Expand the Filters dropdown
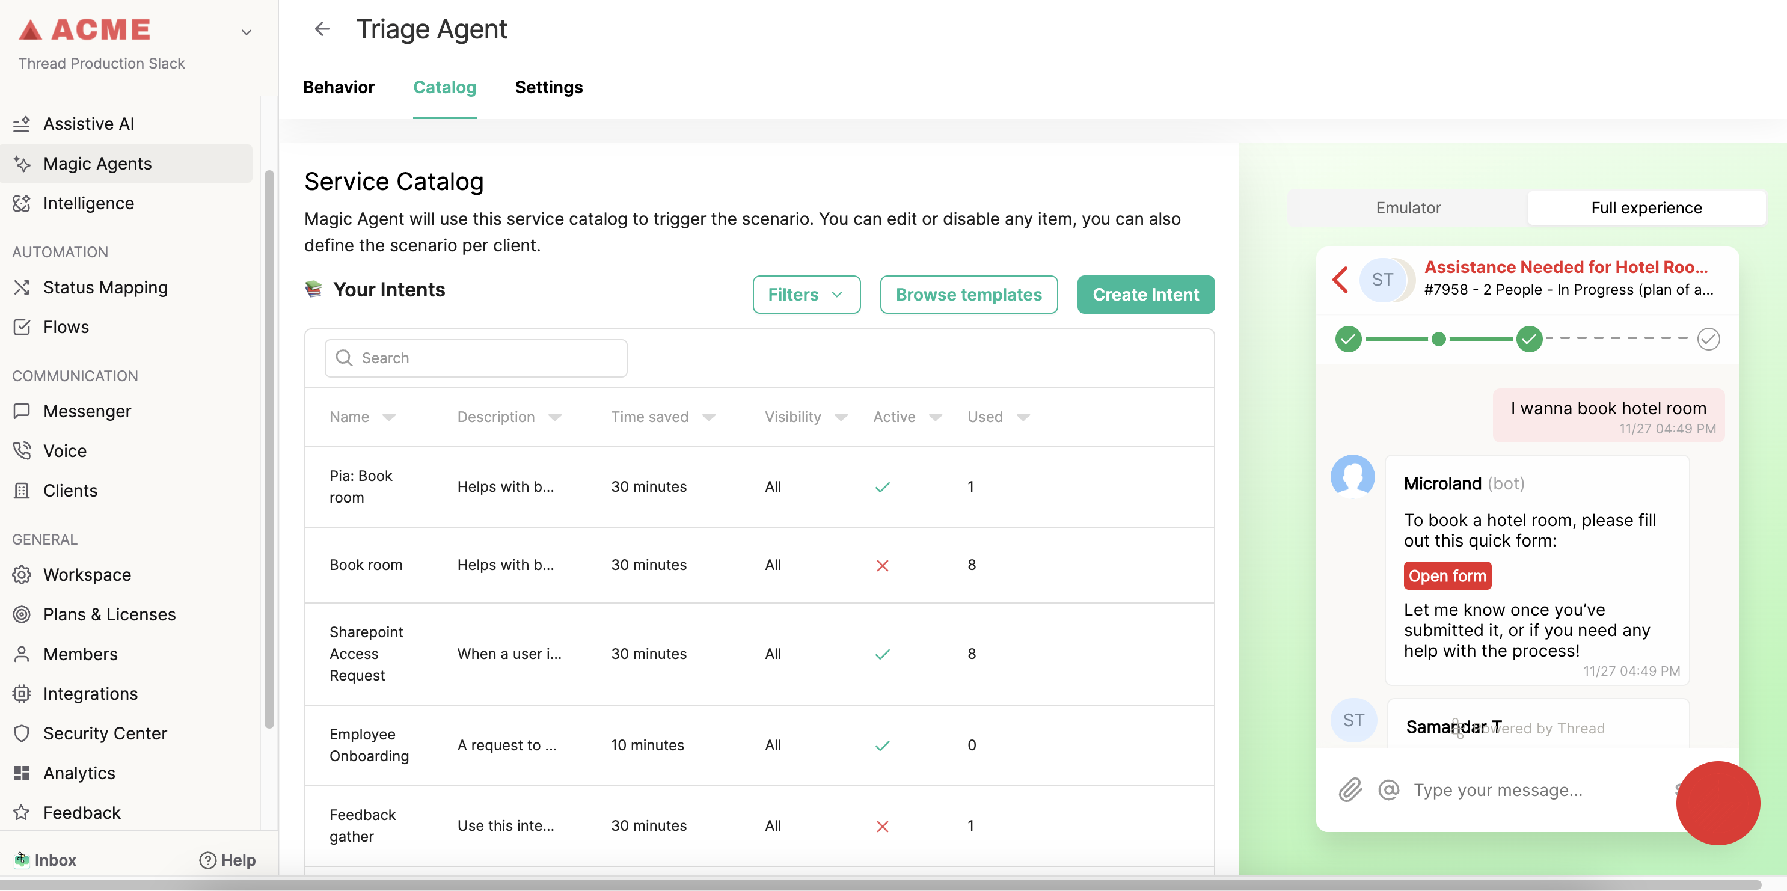 [x=806, y=295]
